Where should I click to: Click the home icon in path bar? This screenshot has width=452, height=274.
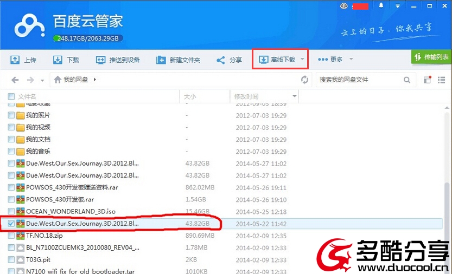pos(58,80)
